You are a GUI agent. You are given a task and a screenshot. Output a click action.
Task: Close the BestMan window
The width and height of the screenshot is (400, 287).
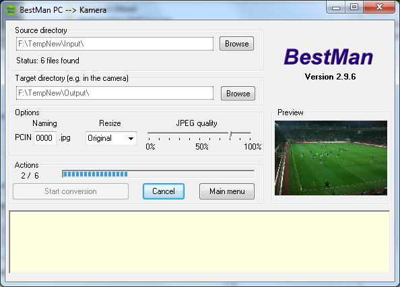(379, 7)
